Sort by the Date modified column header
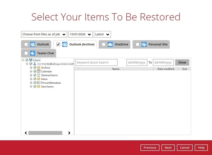This screenshot has width=212, height=155. click(165, 69)
